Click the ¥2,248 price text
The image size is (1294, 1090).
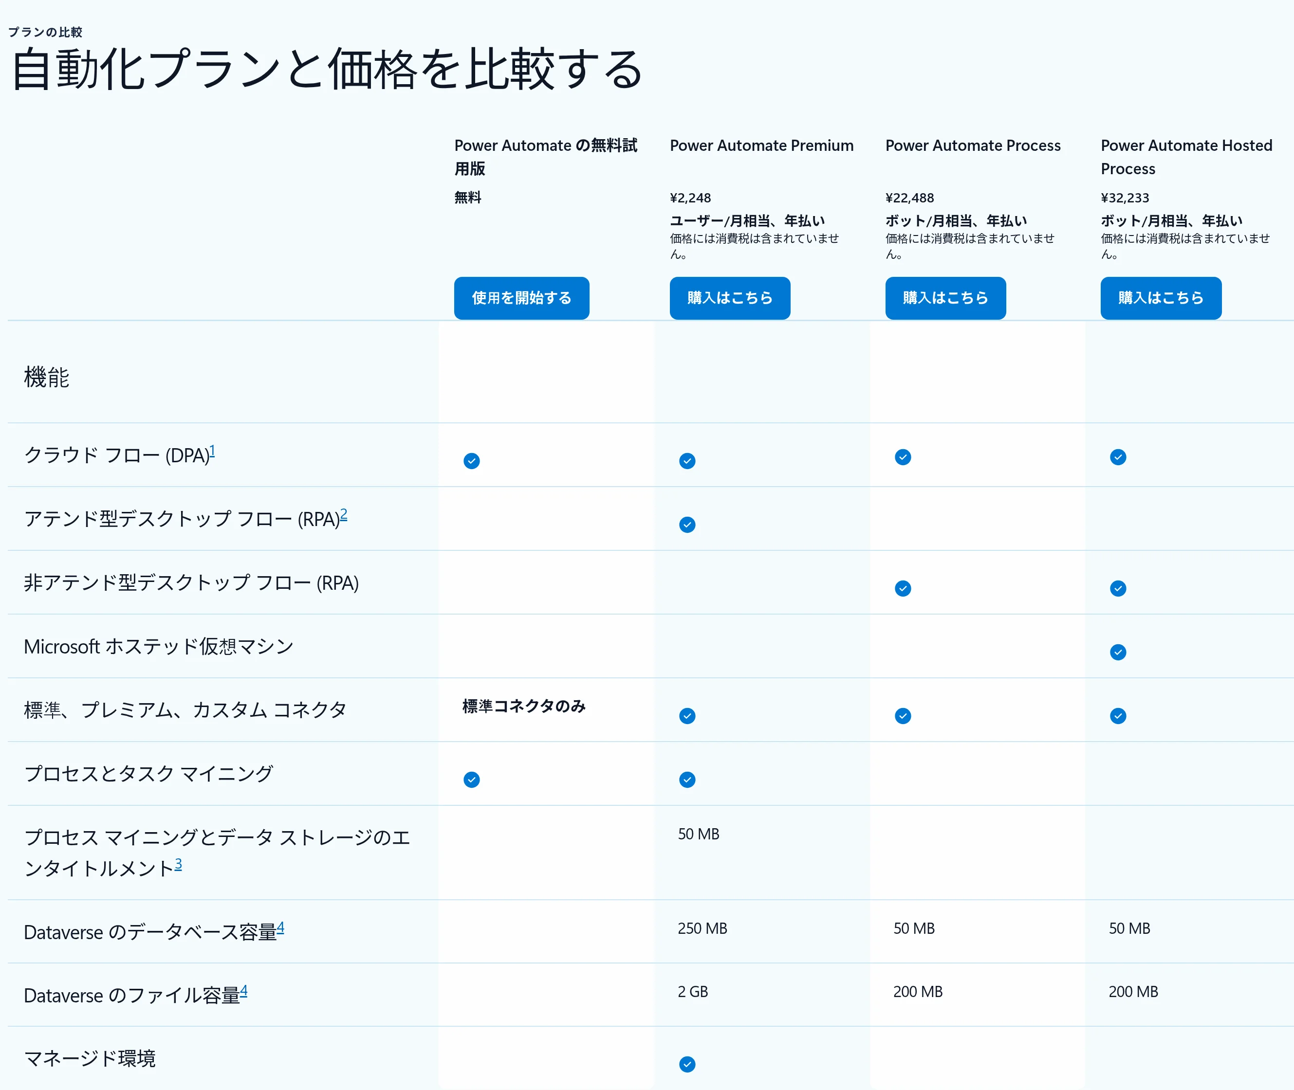pyautogui.click(x=690, y=198)
